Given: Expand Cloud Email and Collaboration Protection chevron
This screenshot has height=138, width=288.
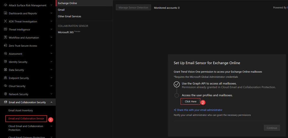Looking at the screenshot, I should pyautogui.click(x=51, y=126).
